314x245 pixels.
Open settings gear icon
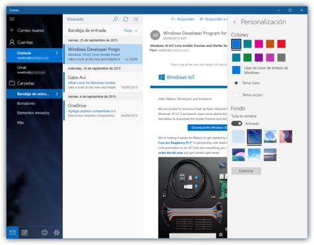[x=56, y=232]
